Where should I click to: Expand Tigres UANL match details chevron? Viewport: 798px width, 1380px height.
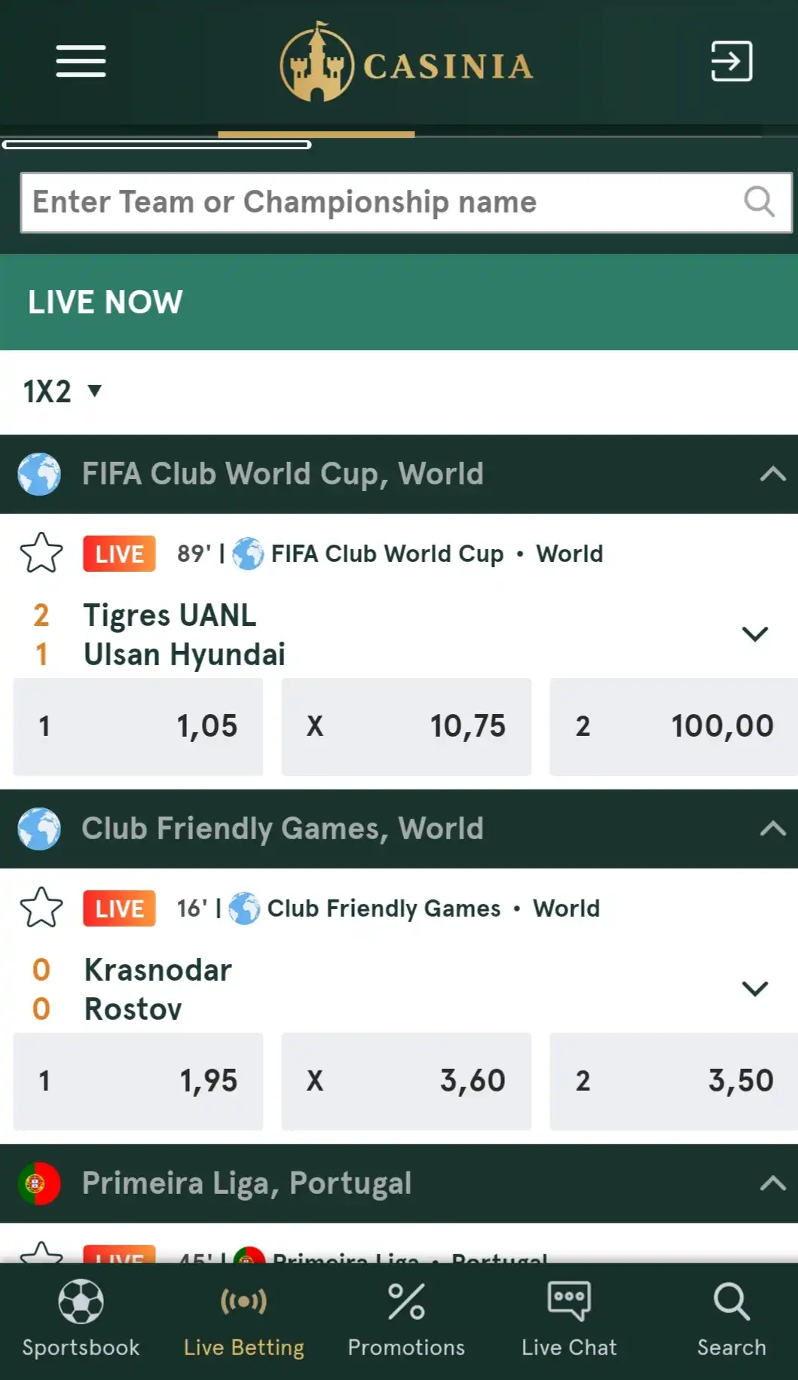pos(754,634)
